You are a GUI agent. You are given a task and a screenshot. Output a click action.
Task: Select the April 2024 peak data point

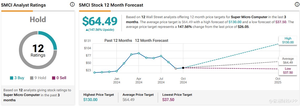(x=139, y=53)
